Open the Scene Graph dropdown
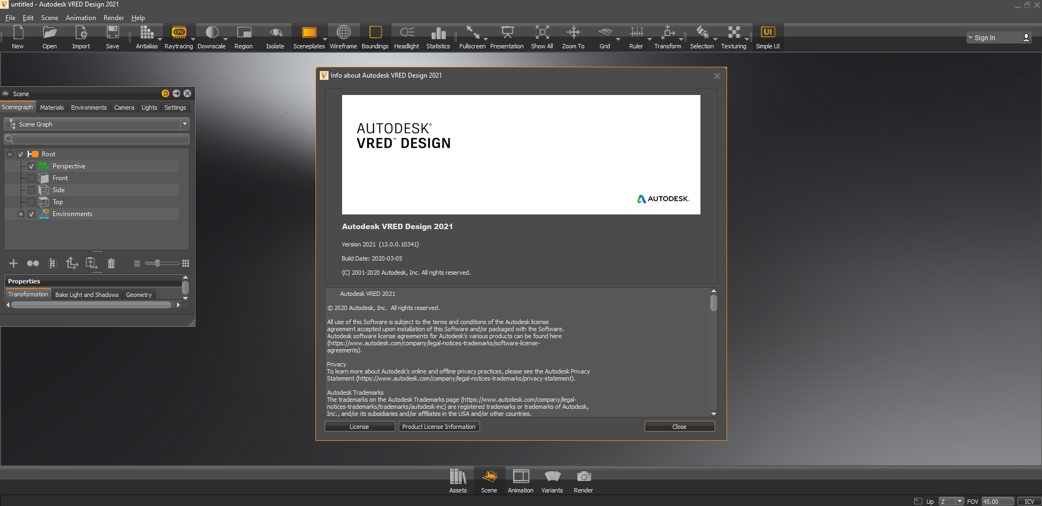 coord(97,124)
